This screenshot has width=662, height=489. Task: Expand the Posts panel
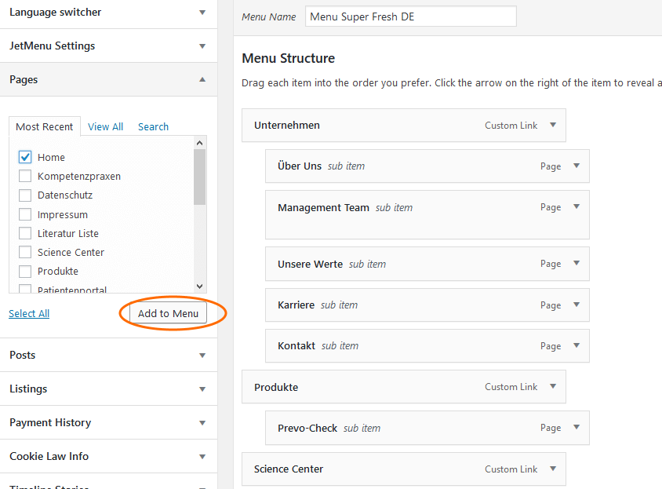coord(202,356)
